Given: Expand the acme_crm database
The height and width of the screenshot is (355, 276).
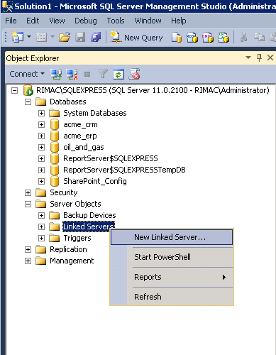Looking at the screenshot, I should coord(41,125).
